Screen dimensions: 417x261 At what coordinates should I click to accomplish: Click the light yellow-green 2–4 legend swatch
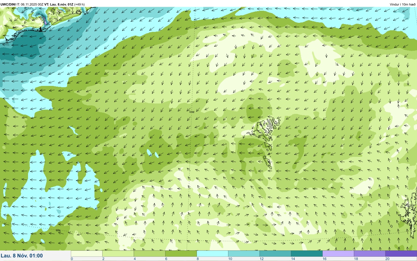(x=118, y=254)
